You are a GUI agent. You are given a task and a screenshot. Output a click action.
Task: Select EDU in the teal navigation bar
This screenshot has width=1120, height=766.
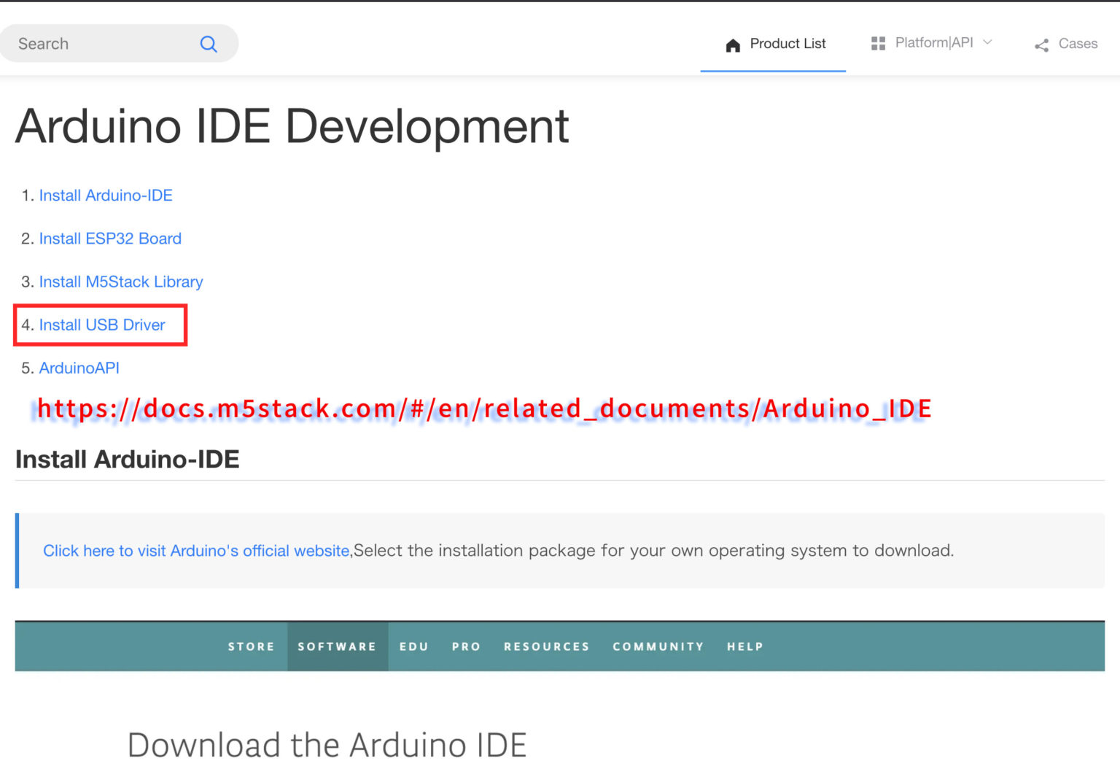coord(413,646)
